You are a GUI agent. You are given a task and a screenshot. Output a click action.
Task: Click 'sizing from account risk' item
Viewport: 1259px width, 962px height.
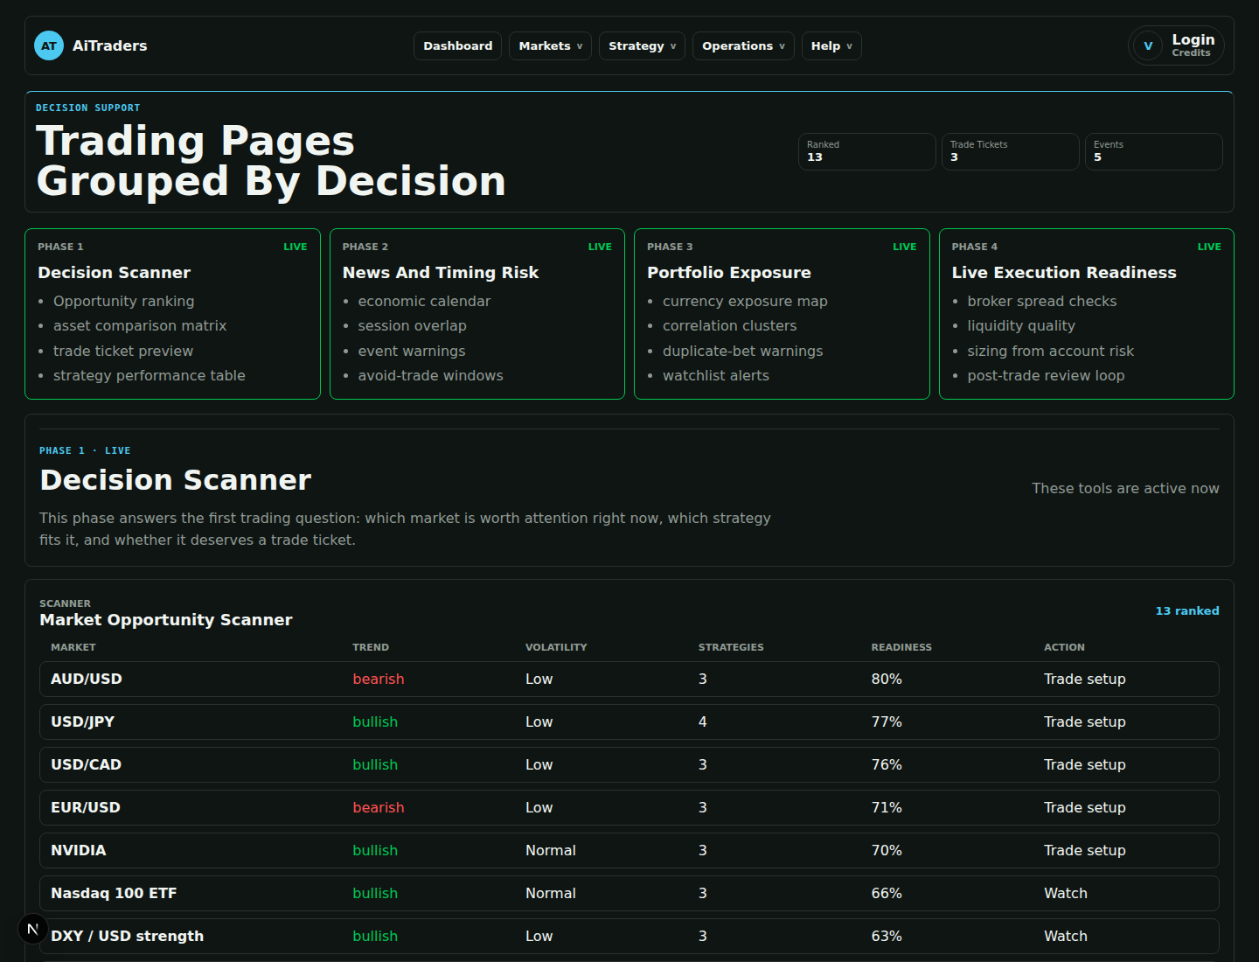[1050, 351]
